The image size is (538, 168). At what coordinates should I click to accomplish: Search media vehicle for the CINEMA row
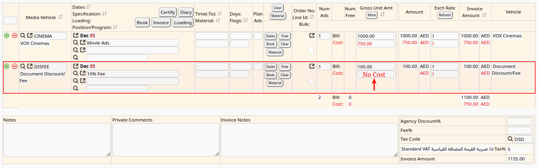click(23, 36)
